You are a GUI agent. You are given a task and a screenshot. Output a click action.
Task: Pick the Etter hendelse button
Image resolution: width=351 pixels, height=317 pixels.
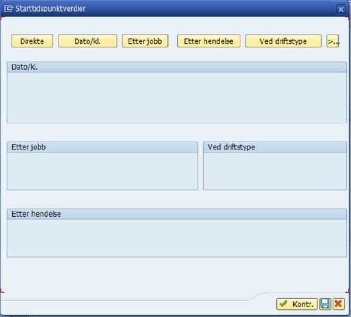point(209,41)
